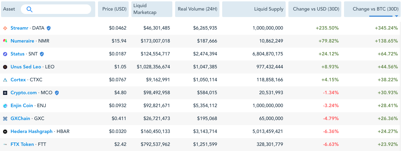Open the Numeraire asset link
This screenshot has height=151, width=401.
pos(22,41)
